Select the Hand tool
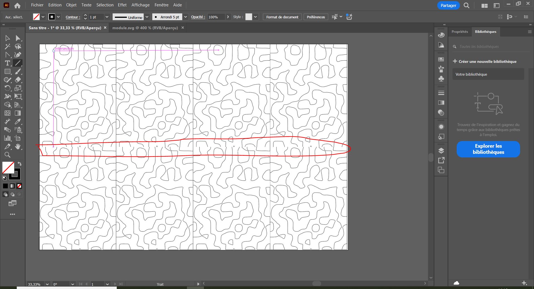 click(x=18, y=147)
